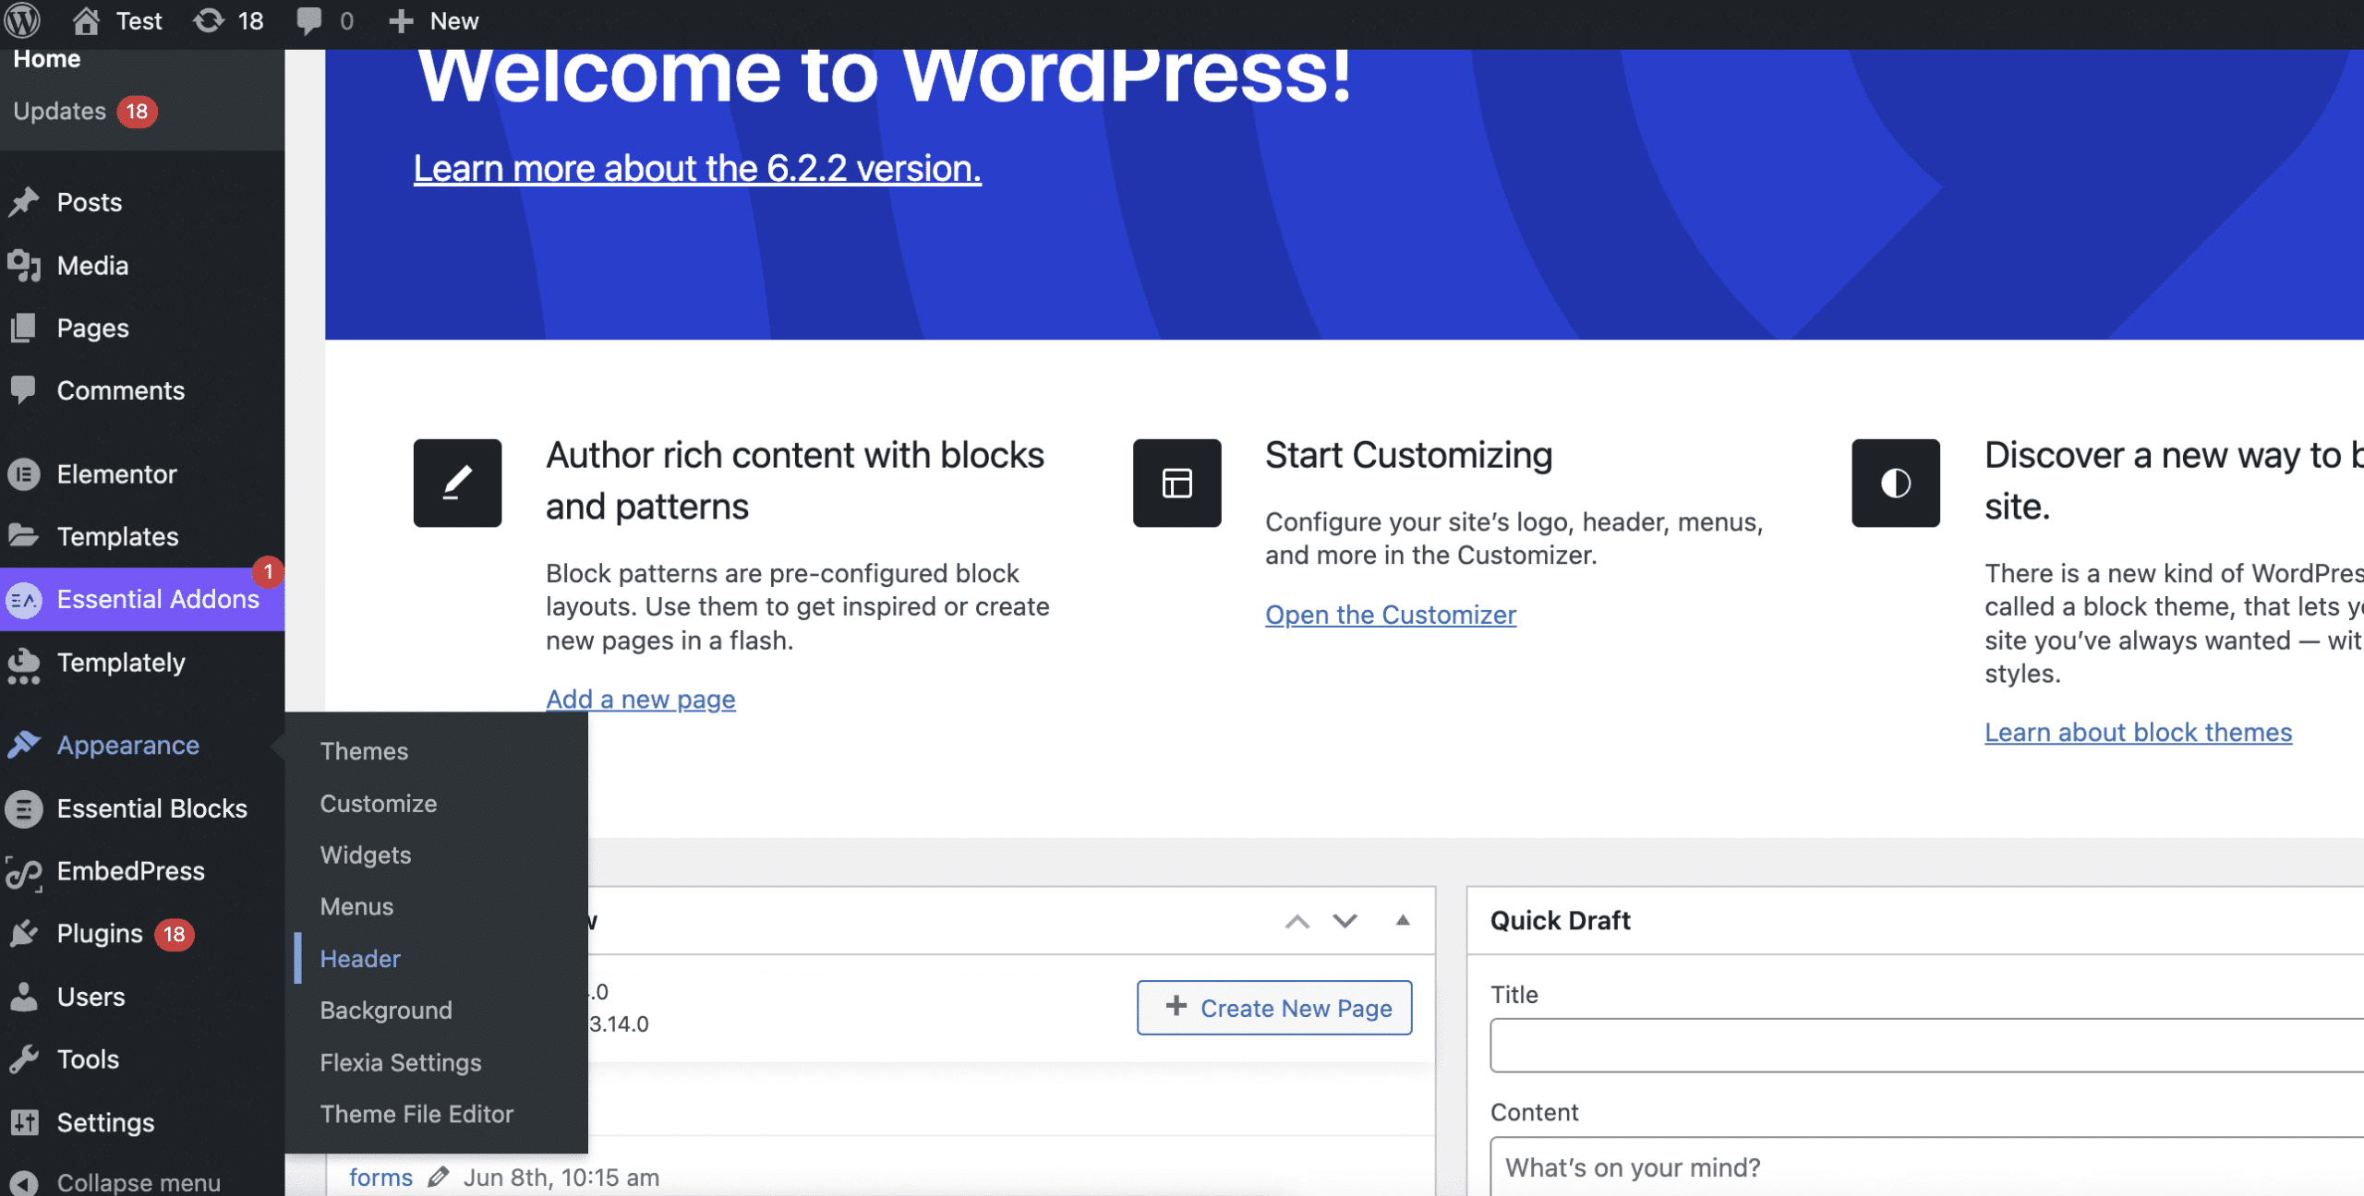This screenshot has width=2364, height=1196.
Task: Open Customize in the Appearance submenu
Action: pos(379,803)
